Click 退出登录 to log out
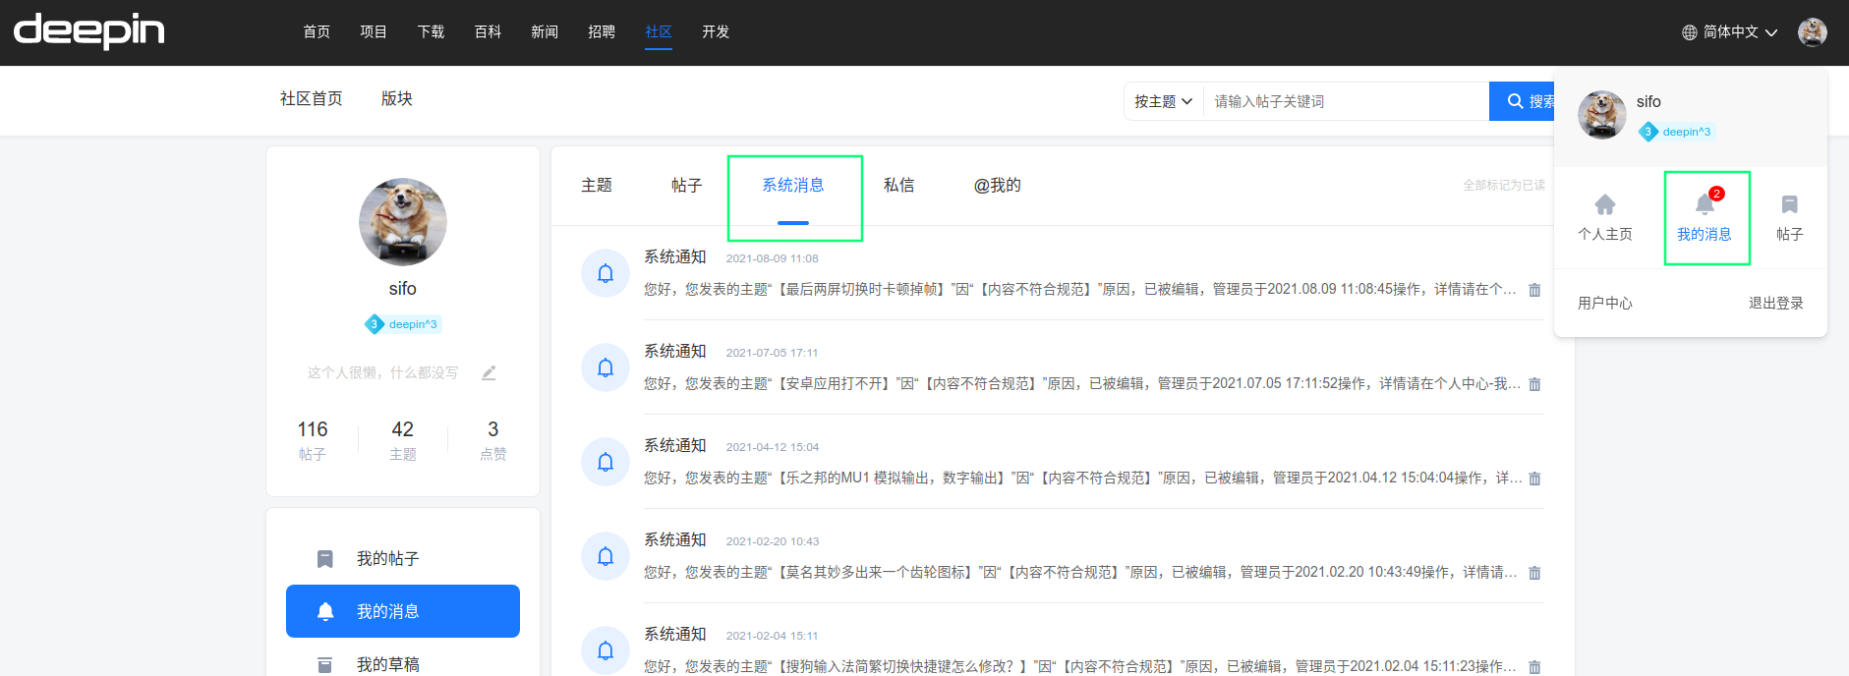 1775,303
